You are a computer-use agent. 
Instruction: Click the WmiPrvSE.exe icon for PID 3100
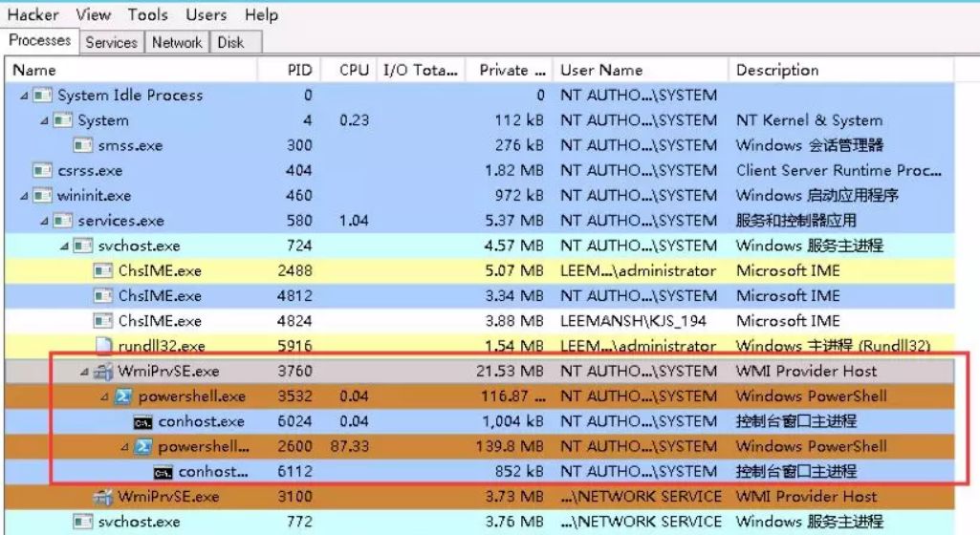click(103, 497)
